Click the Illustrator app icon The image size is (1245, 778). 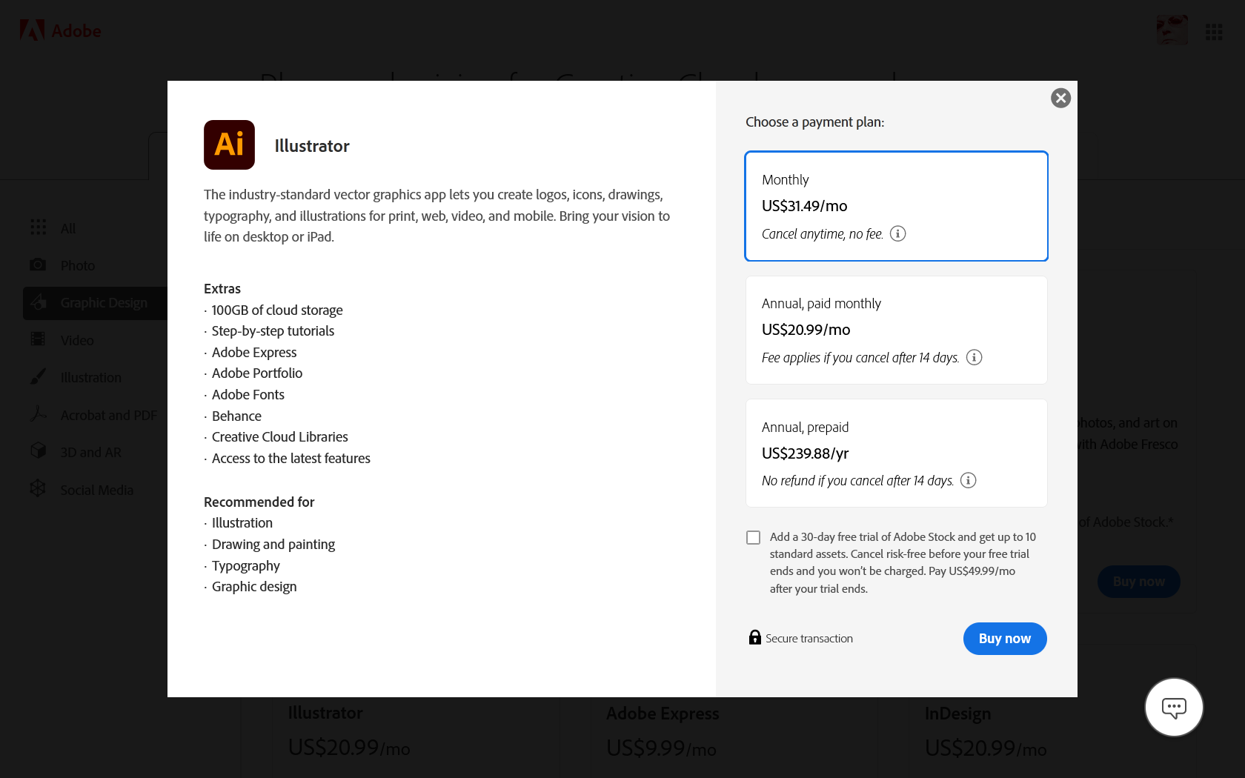coord(229,144)
